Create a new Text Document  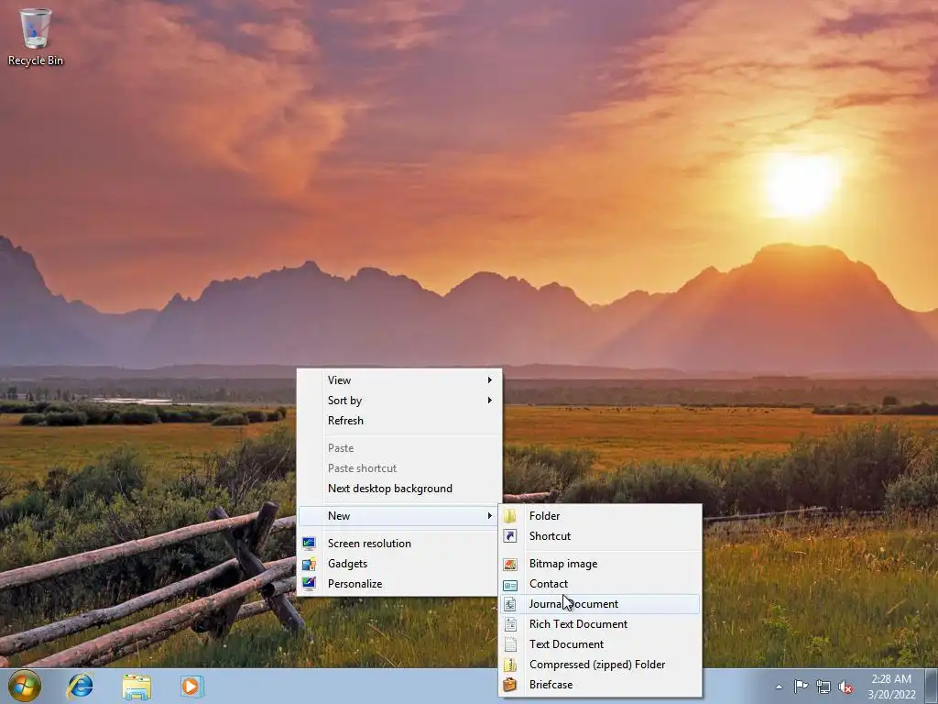coord(600,644)
